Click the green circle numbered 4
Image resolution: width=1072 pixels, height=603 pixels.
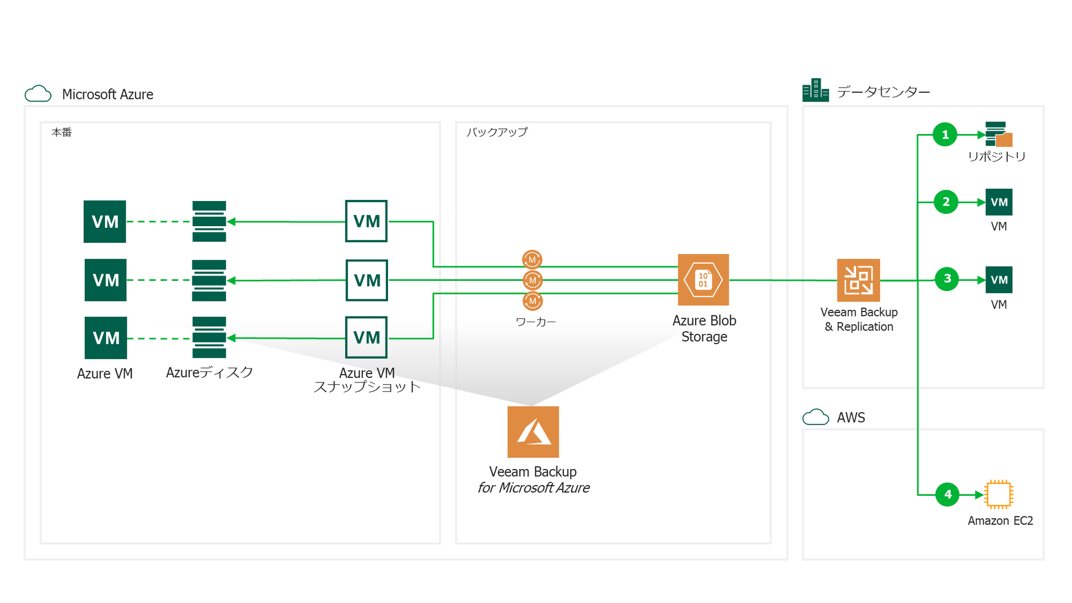click(x=947, y=494)
